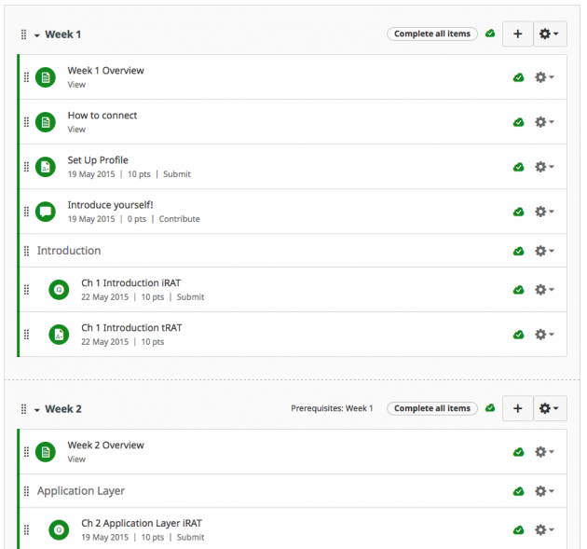Add an item to Week 2 module
This screenshot has height=549, width=587.
[x=518, y=408]
